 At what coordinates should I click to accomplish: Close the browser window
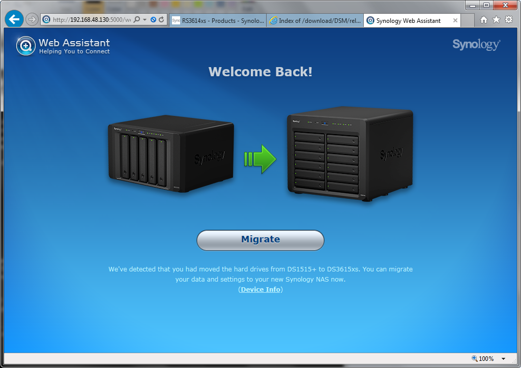(x=505, y=5)
